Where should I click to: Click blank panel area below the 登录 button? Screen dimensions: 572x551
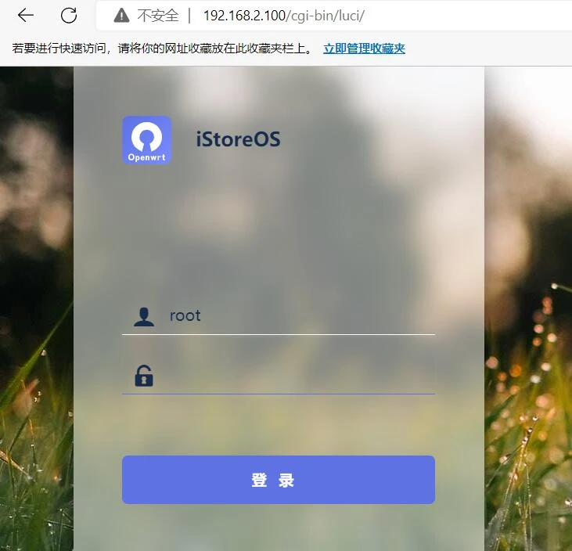point(278,528)
